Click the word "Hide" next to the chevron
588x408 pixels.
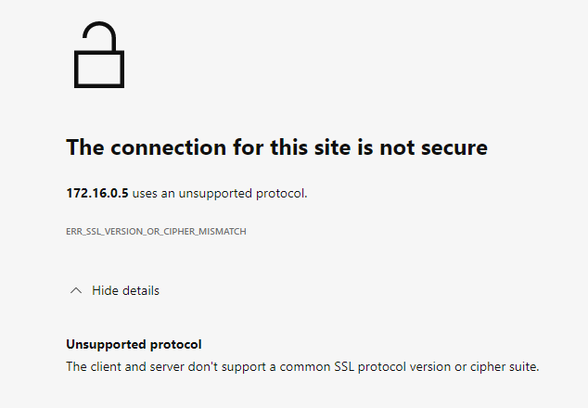(x=105, y=290)
